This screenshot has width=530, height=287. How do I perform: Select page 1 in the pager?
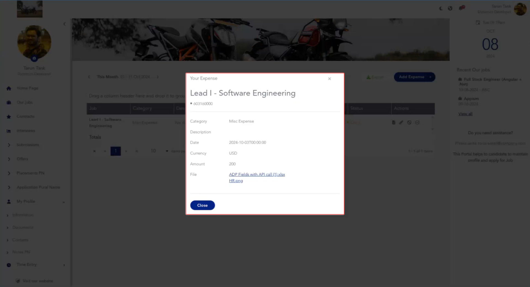[x=115, y=151]
